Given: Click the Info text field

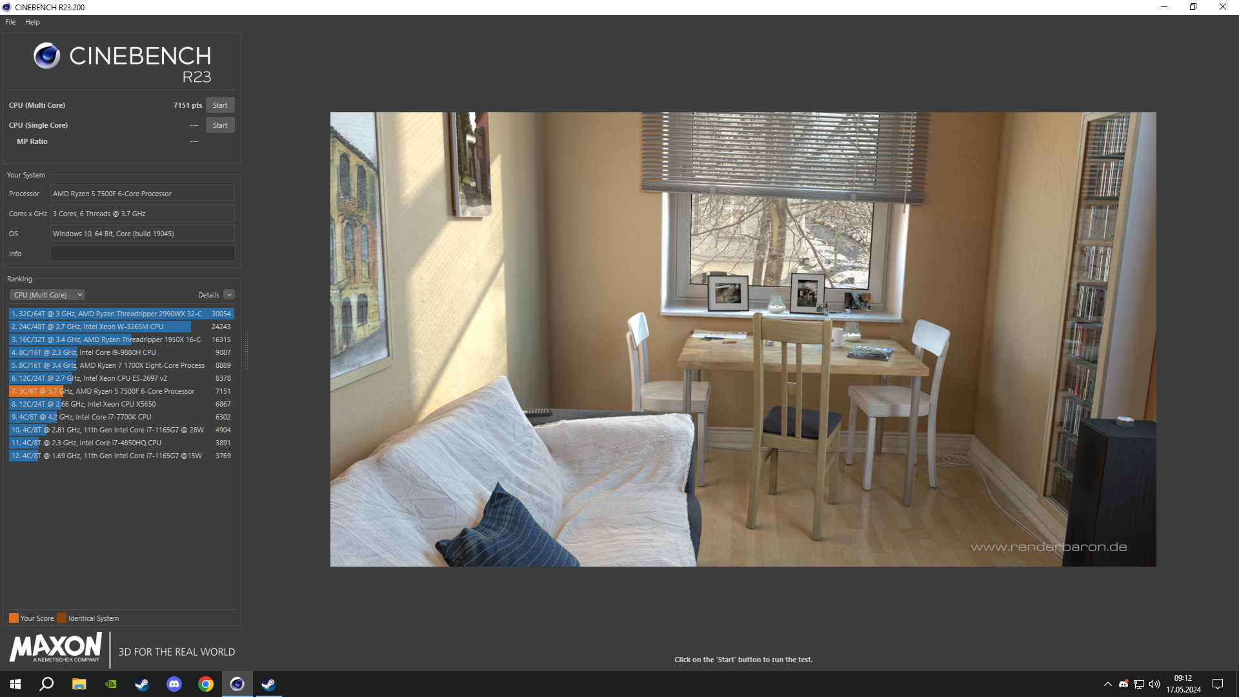Looking at the screenshot, I should coord(143,254).
